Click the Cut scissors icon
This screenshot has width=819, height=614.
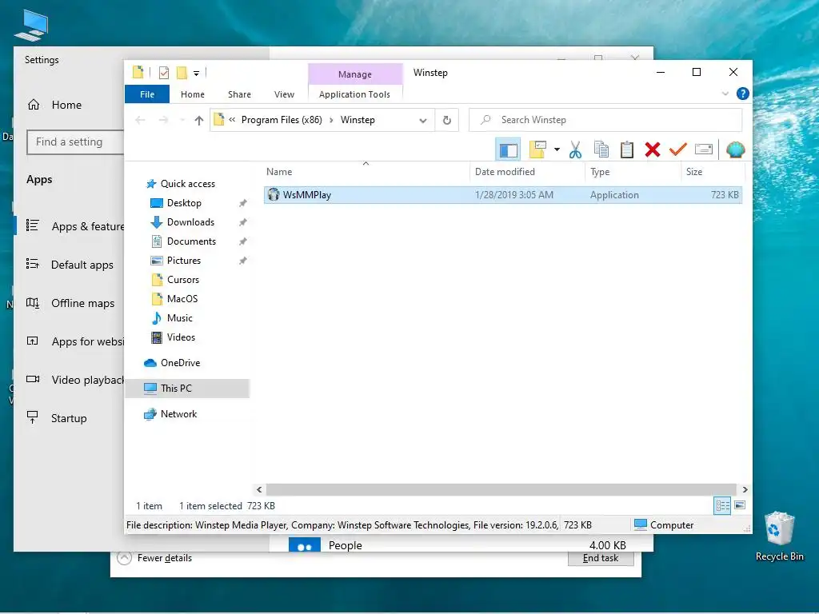[x=575, y=150]
